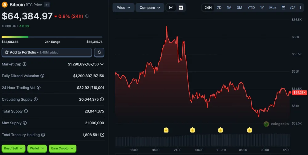Viewport: 308px width, 155px height.
Task: Copy chart link via chain icon
Action: point(293,8)
